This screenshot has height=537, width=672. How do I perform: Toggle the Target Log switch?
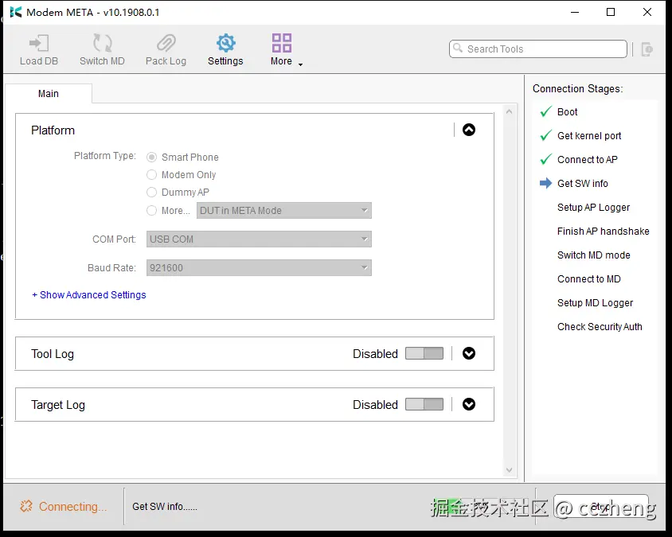point(424,404)
